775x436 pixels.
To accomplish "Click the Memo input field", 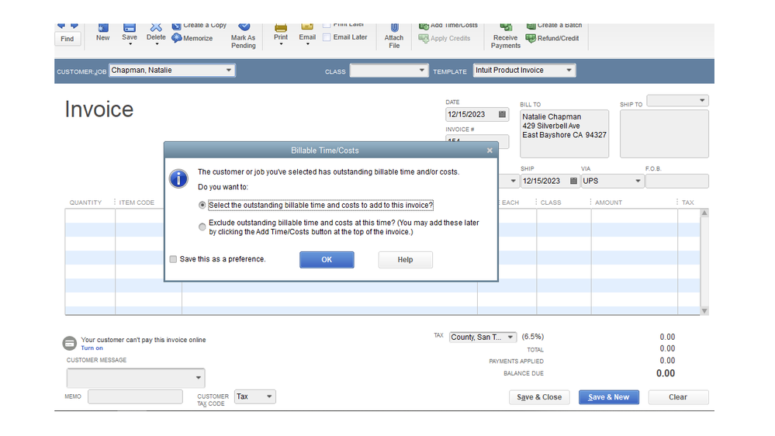I will click(136, 396).
